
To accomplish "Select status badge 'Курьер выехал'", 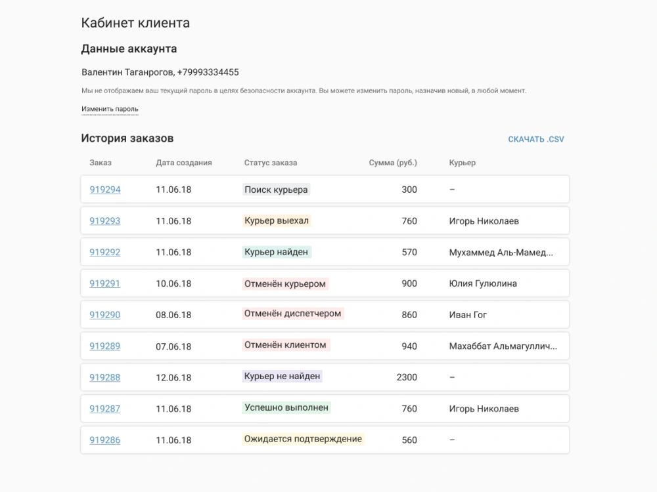I will [x=277, y=220].
